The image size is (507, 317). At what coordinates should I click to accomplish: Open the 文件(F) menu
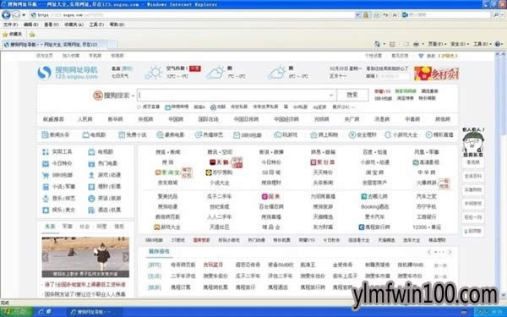click(10, 25)
